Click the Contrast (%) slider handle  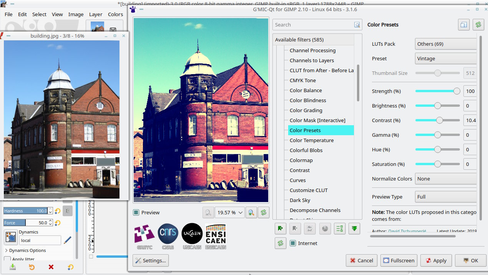click(440, 120)
